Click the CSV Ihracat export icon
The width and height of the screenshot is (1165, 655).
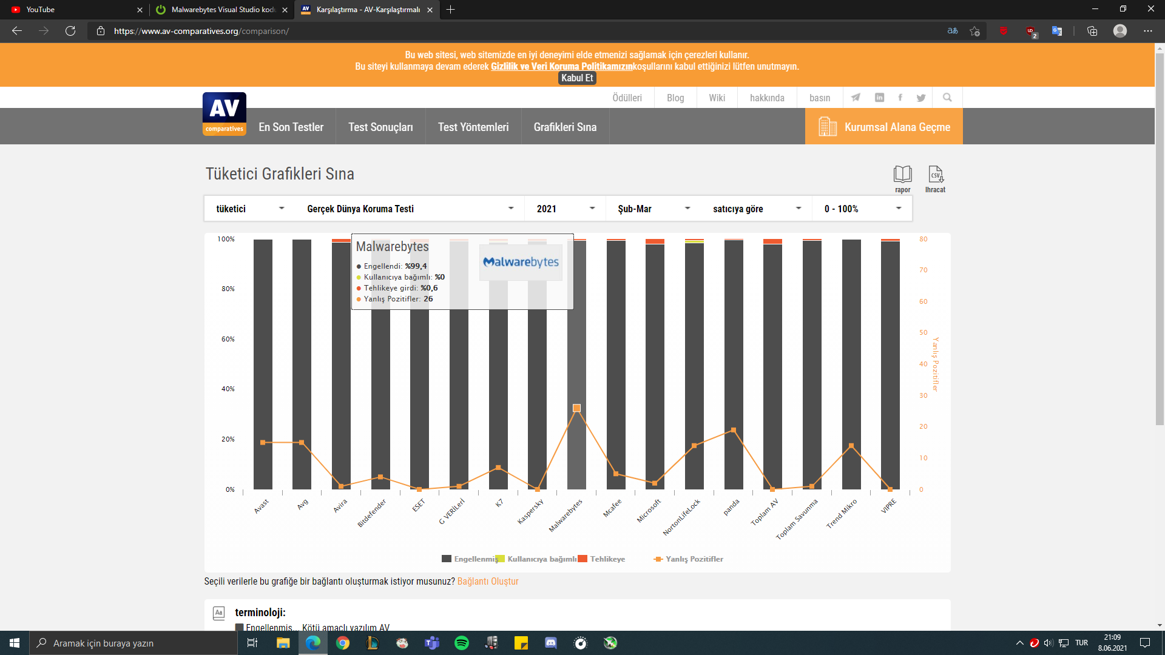(935, 175)
